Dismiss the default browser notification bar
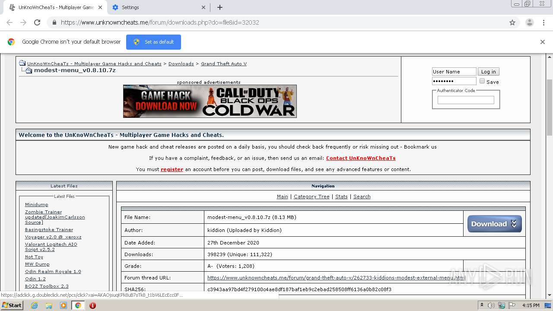 pyautogui.click(x=543, y=42)
